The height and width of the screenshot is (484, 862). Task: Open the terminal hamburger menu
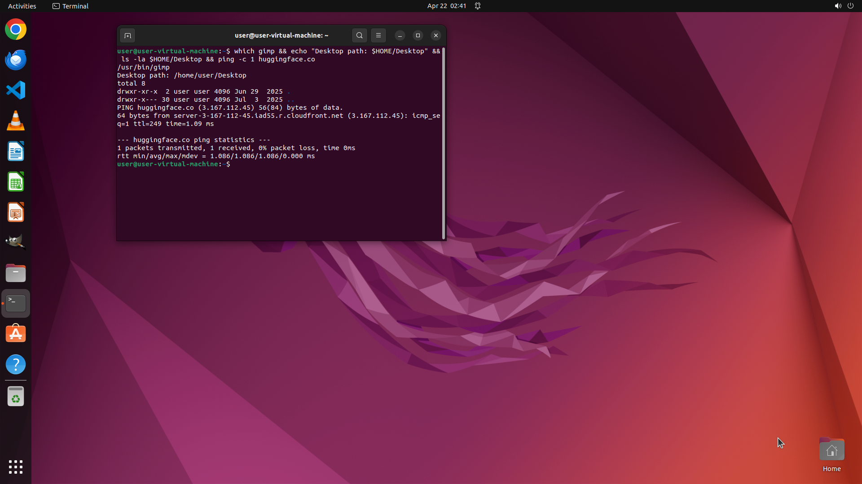(x=378, y=35)
